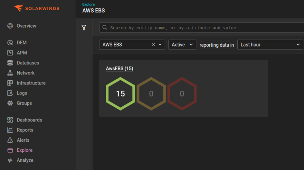Click the Reports chart icon

click(10, 130)
